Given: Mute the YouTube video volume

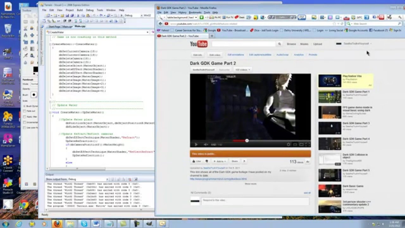Looking at the screenshot, I should 205,144.
